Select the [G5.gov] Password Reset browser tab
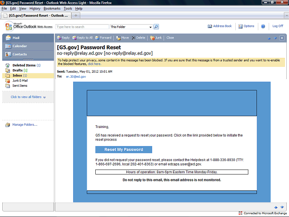 point(36,15)
